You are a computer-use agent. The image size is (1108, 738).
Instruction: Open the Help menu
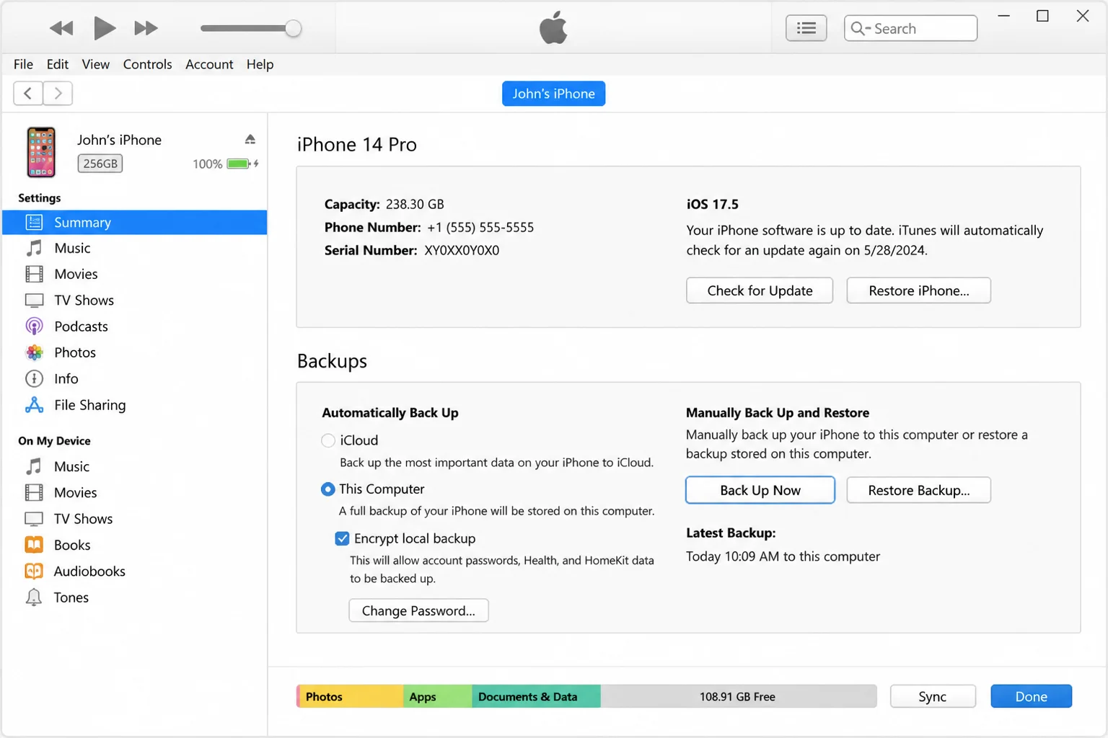(x=260, y=64)
